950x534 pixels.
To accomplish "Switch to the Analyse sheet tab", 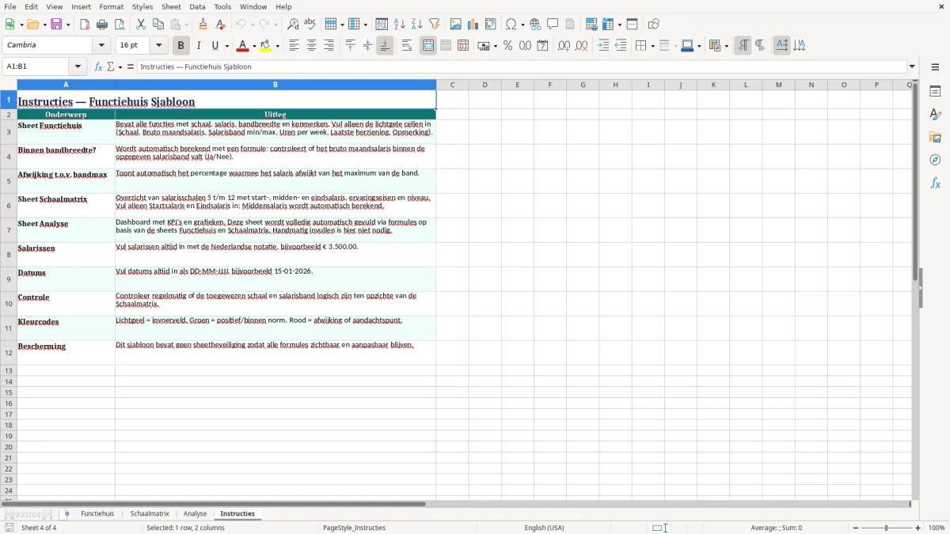I will 195,514.
